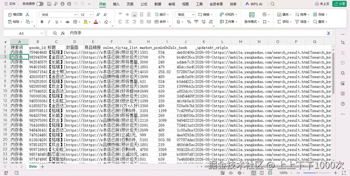The image size is (350, 176).
Task: Increase indent in alignment group
Action: (x=149, y=15)
